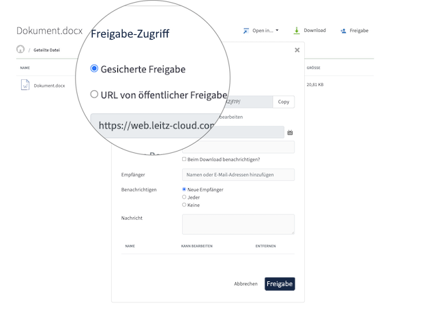Sort by the GRÖSSE column header
This screenshot has height=310, width=433.
pos(314,68)
